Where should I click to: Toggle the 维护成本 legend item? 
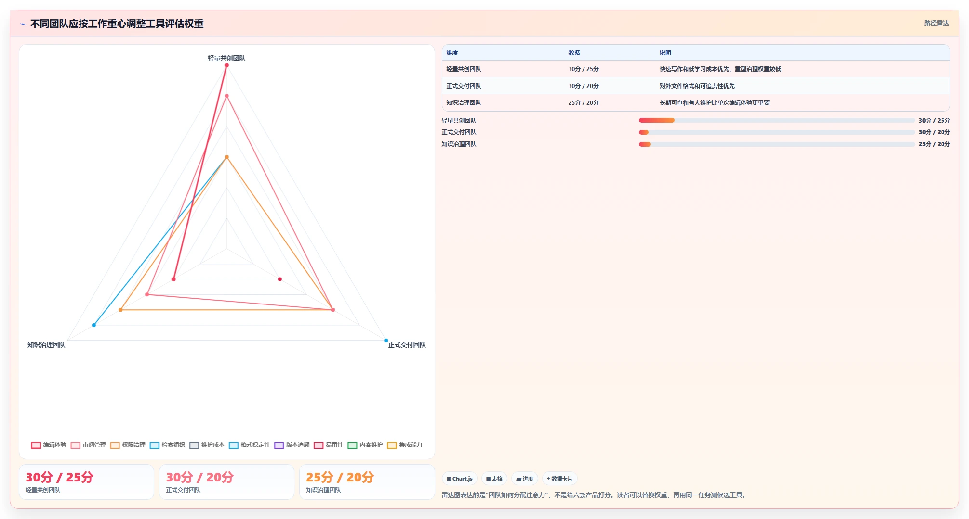[x=207, y=445]
